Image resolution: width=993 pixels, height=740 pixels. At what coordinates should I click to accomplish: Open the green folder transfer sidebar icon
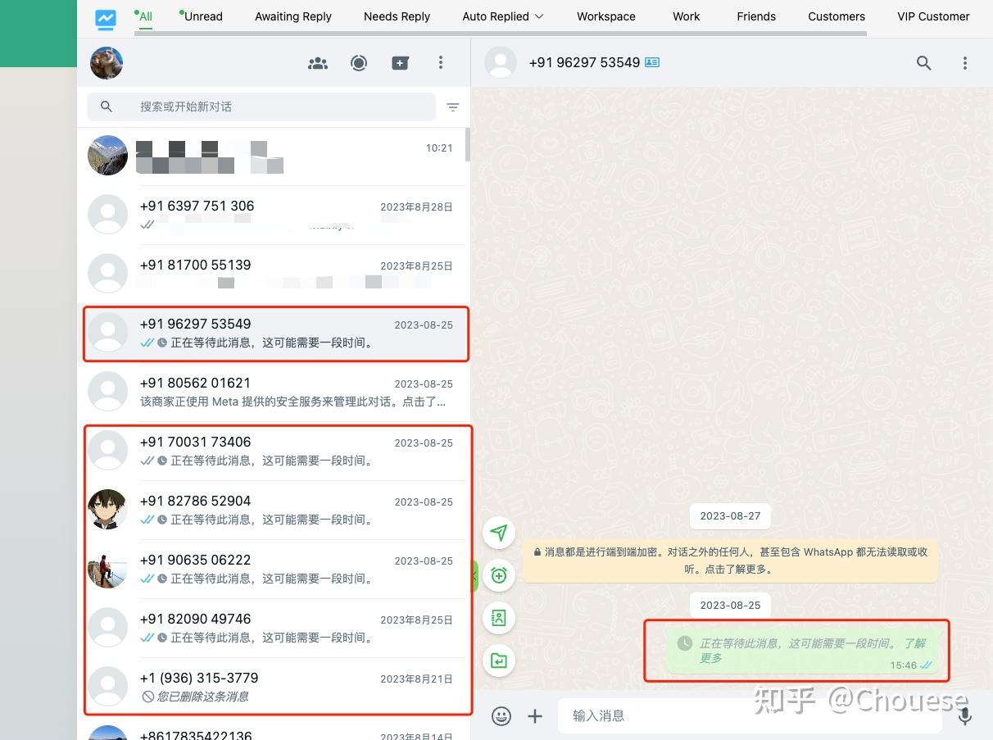pyautogui.click(x=499, y=661)
